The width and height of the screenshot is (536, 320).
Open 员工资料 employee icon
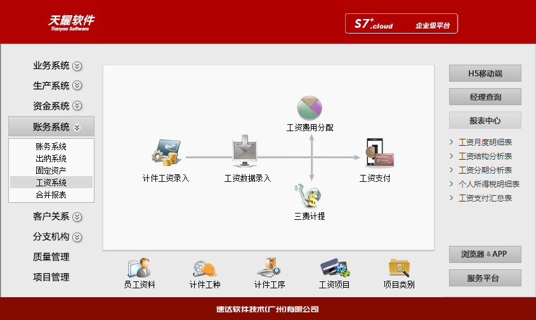139,268
